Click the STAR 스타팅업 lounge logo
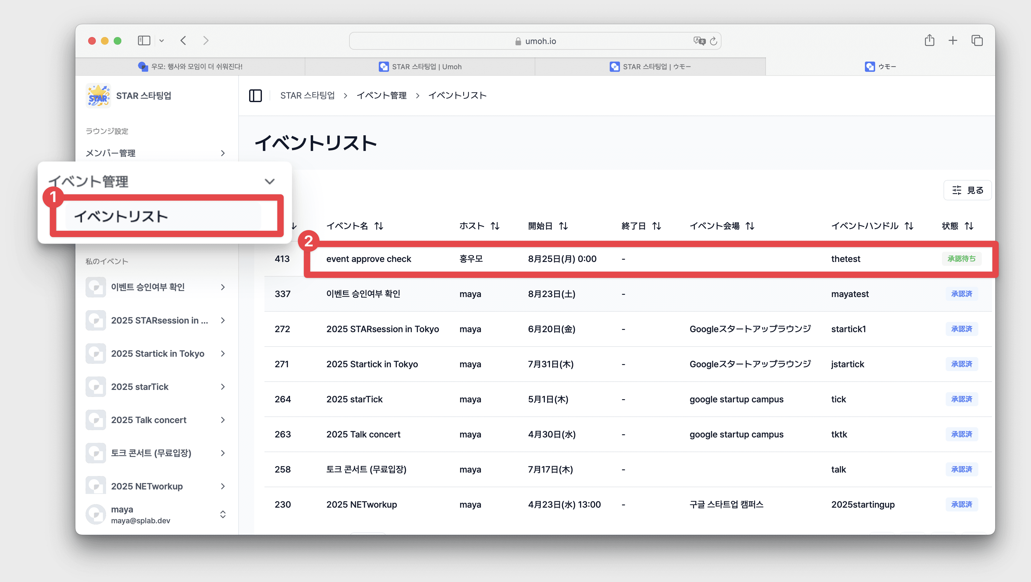Viewport: 1031px width, 582px height. click(x=98, y=96)
